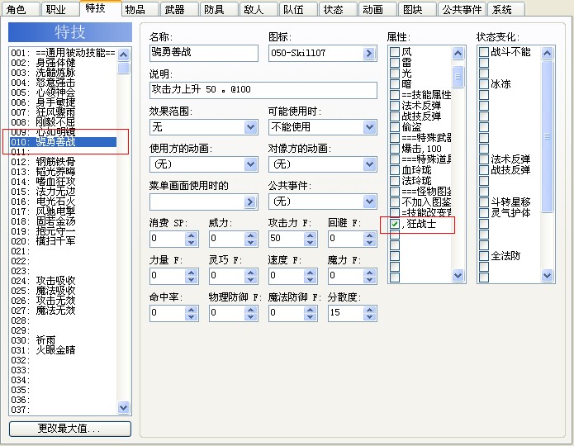Increase the 攻击力 F value of 50

coord(310,235)
